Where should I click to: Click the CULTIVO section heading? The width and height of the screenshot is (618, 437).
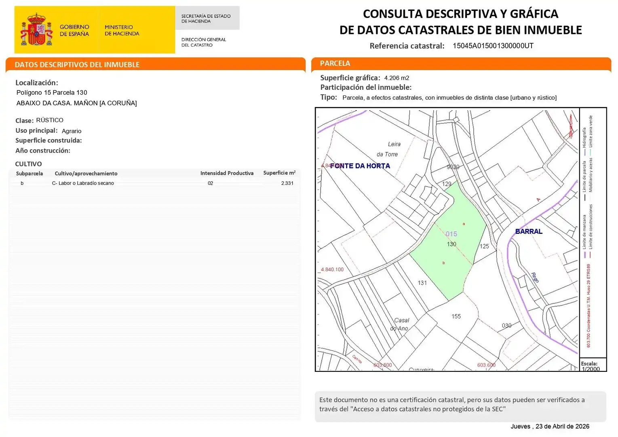pyautogui.click(x=28, y=164)
